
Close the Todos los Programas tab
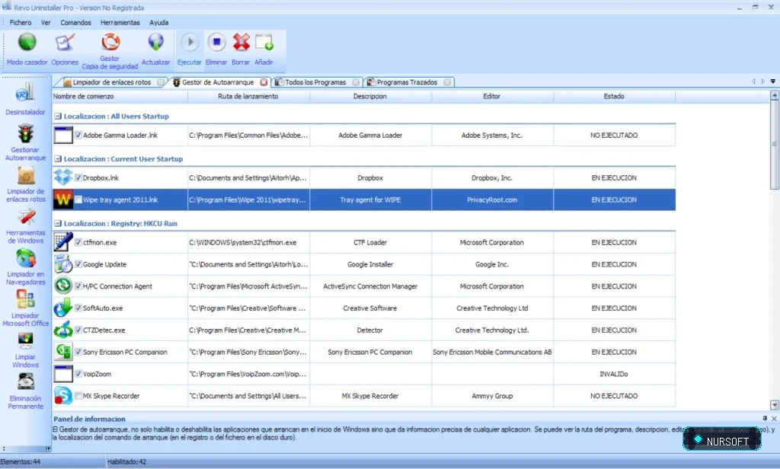pos(356,82)
